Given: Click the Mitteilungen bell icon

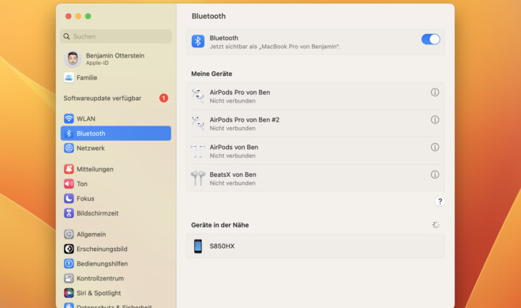Looking at the screenshot, I should pos(69,169).
